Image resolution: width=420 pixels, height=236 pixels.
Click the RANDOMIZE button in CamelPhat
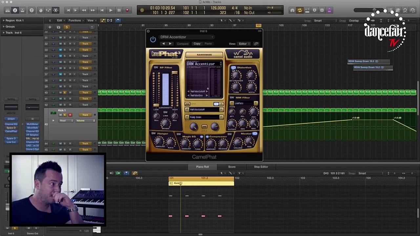tap(204, 55)
